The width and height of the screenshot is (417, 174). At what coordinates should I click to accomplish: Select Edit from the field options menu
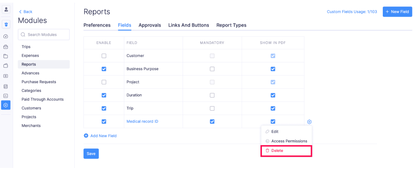click(275, 132)
